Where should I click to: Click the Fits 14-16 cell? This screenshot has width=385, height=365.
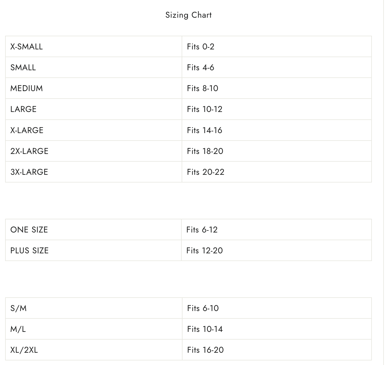(x=276, y=130)
